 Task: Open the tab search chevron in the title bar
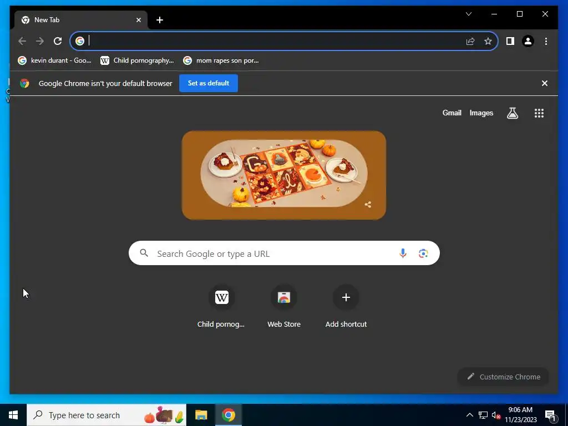(x=468, y=14)
